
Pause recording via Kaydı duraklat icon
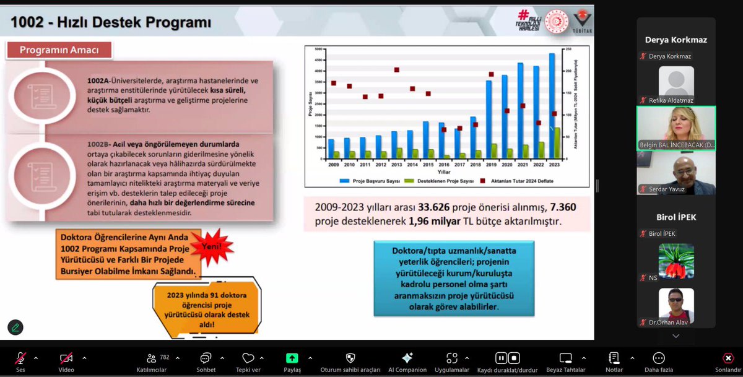(x=502, y=358)
